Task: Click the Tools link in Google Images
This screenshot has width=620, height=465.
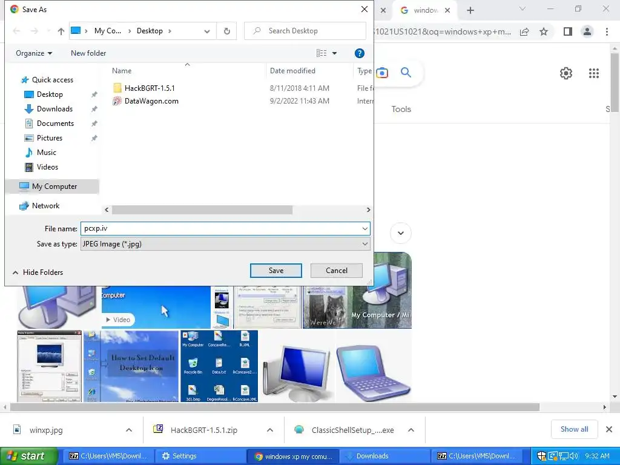Action: pyautogui.click(x=401, y=109)
